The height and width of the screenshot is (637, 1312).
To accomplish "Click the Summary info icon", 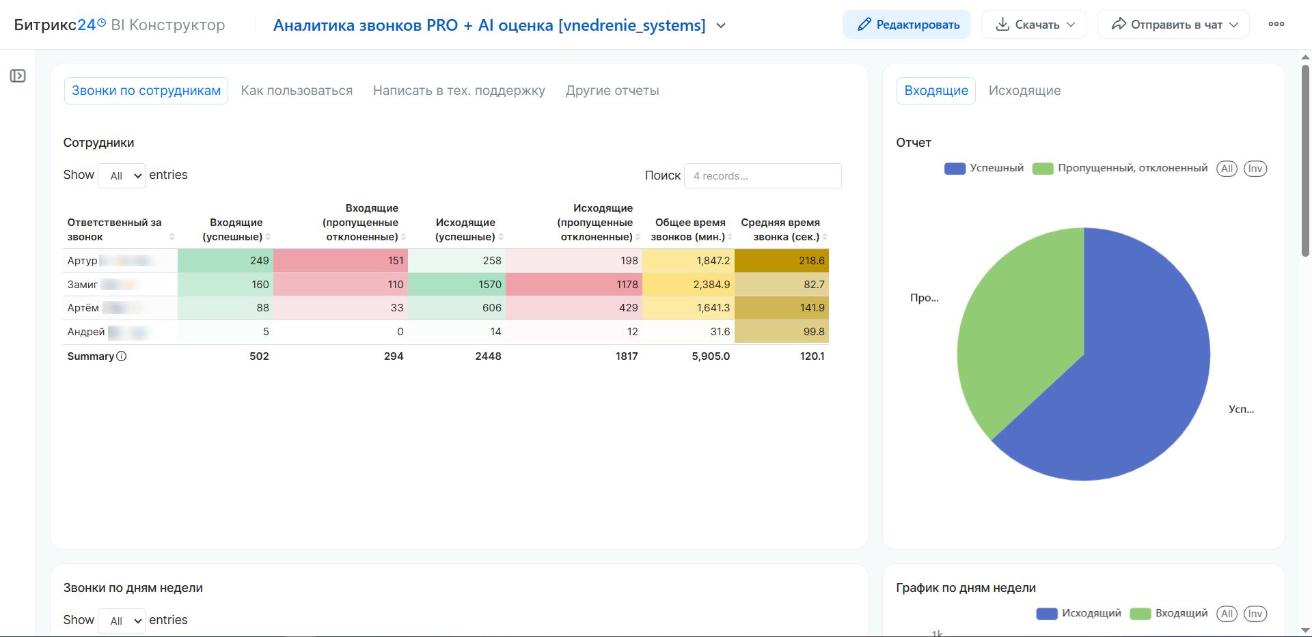I will click(122, 356).
